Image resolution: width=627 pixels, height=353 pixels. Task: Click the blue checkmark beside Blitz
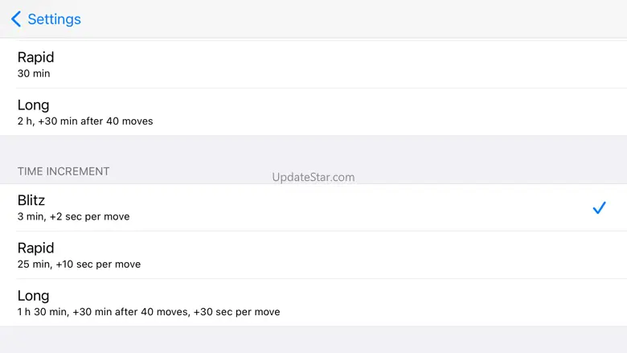[x=599, y=207]
